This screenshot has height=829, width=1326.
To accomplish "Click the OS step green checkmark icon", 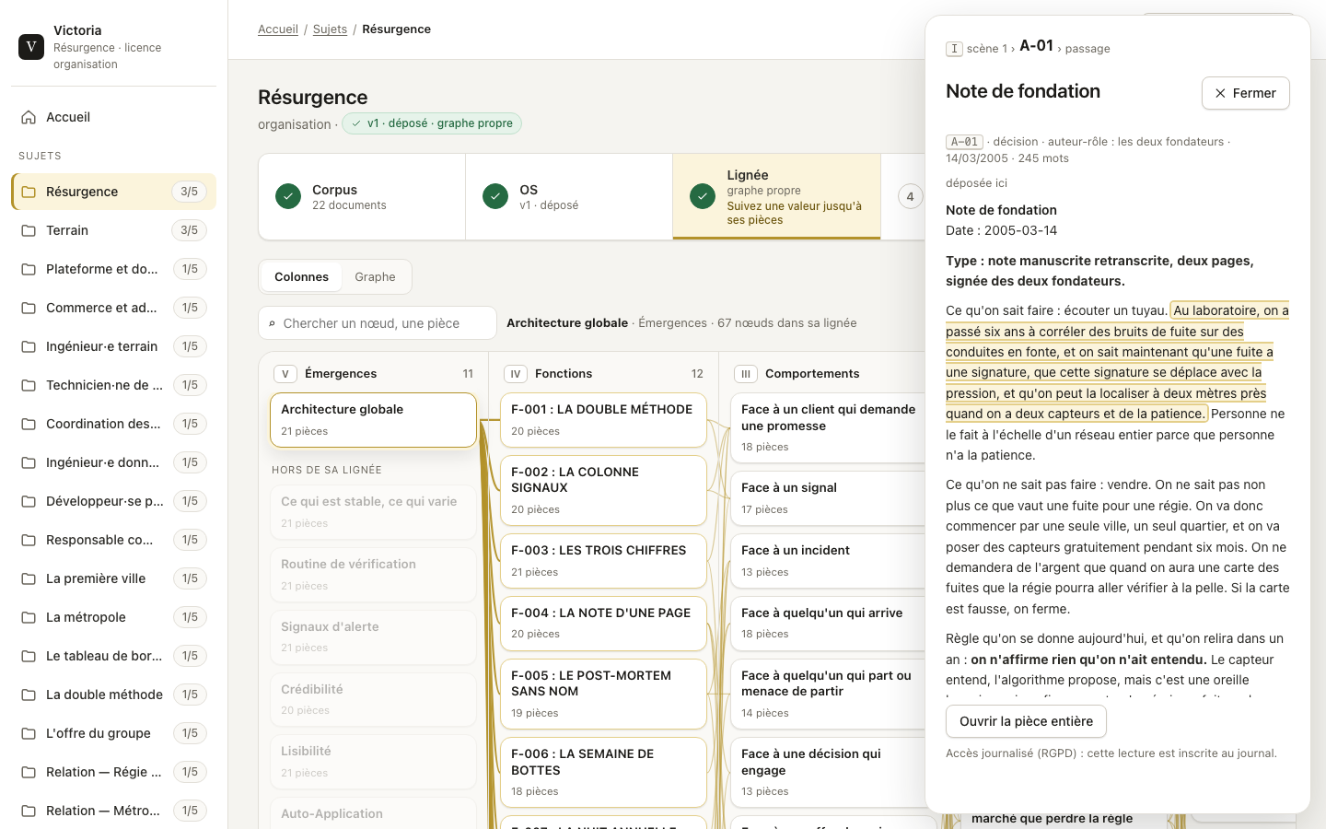I will [x=495, y=196].
